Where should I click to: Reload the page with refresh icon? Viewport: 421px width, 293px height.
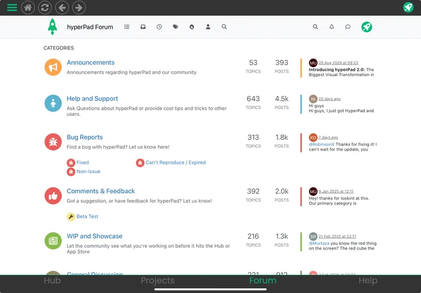(x=45, y=7)
